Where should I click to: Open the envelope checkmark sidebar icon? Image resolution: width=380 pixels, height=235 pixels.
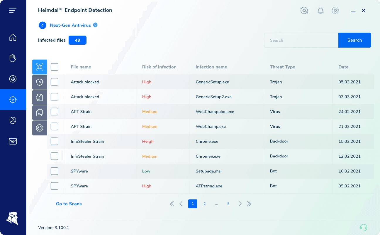[13, 141]
